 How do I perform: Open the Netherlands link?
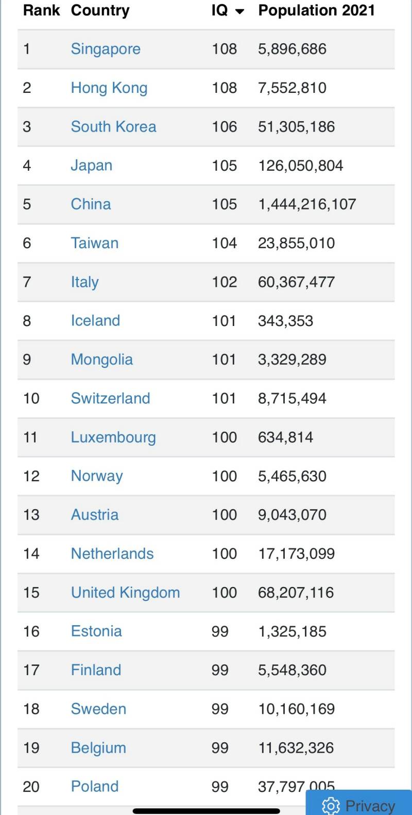pyautogui.click(x=112, y=553)
